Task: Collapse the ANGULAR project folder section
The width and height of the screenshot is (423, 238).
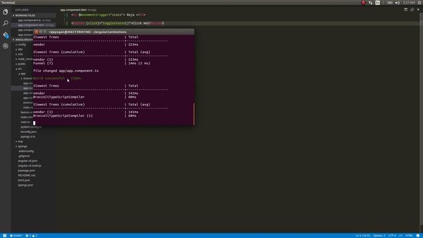Action: pyautogui.click(x=22, y=40)
